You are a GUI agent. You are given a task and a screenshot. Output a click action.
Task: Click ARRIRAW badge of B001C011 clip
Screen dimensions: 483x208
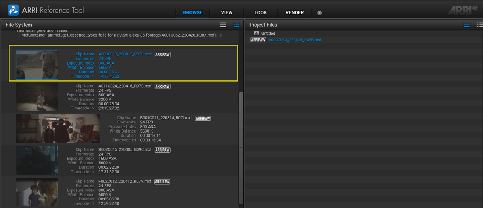(x=203, y=118)
